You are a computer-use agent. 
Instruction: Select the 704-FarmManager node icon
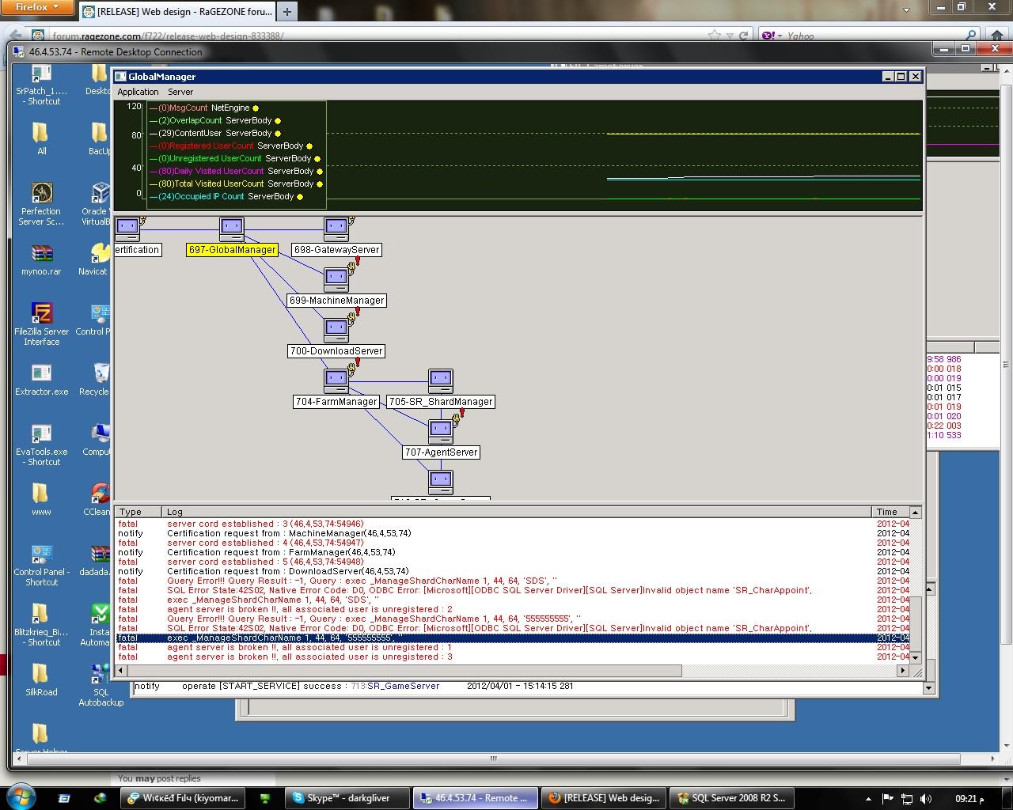[336, 380]
